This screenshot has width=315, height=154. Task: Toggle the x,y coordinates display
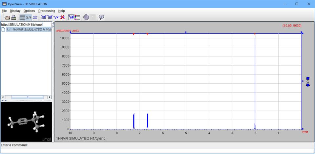click(x=29, y=17)
